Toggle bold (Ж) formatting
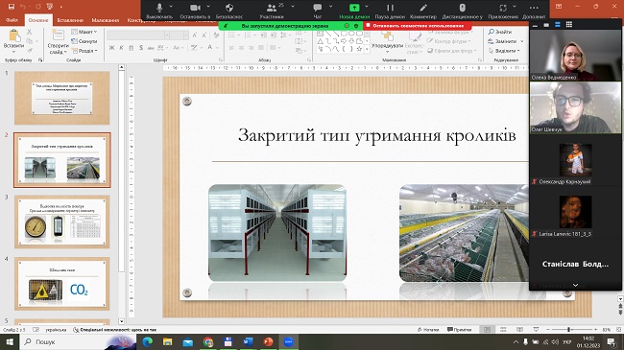Viewport: 624px width, 350px height. (x=111, y=48)
